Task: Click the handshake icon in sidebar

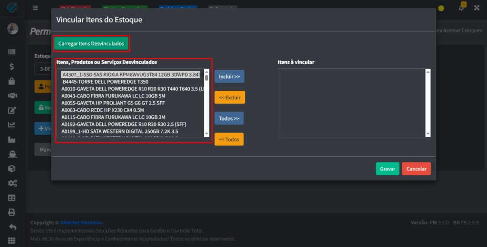Action: point(12,96)
